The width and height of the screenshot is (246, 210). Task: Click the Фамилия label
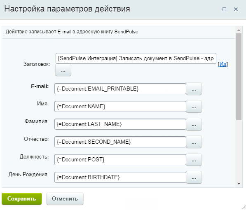pyautogui.click(x=37, y=121)
